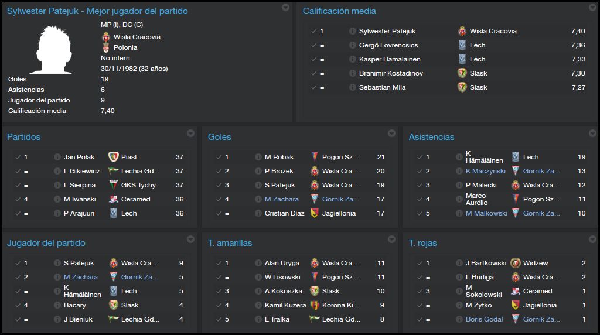The height and width of the screenshot is (335, 600).
Task: Click info icon beside M Robak
Action: [258, 157]
